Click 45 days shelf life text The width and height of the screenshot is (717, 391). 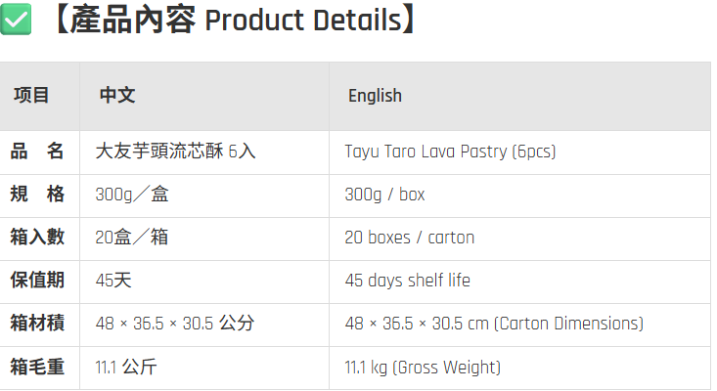(408, 281)
